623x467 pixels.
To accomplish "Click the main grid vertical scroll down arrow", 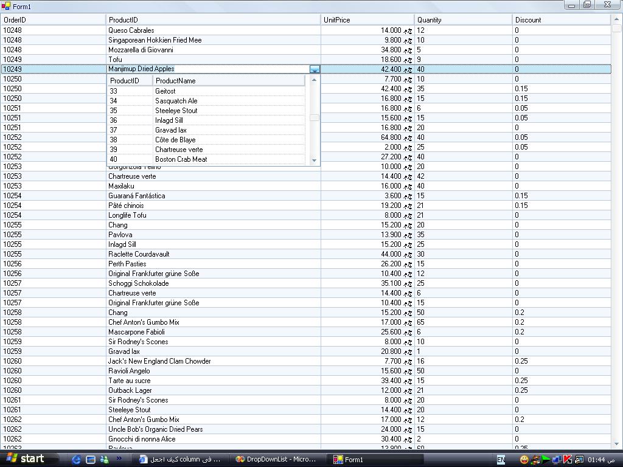I will pyautogui.click(x=617, y=443).
